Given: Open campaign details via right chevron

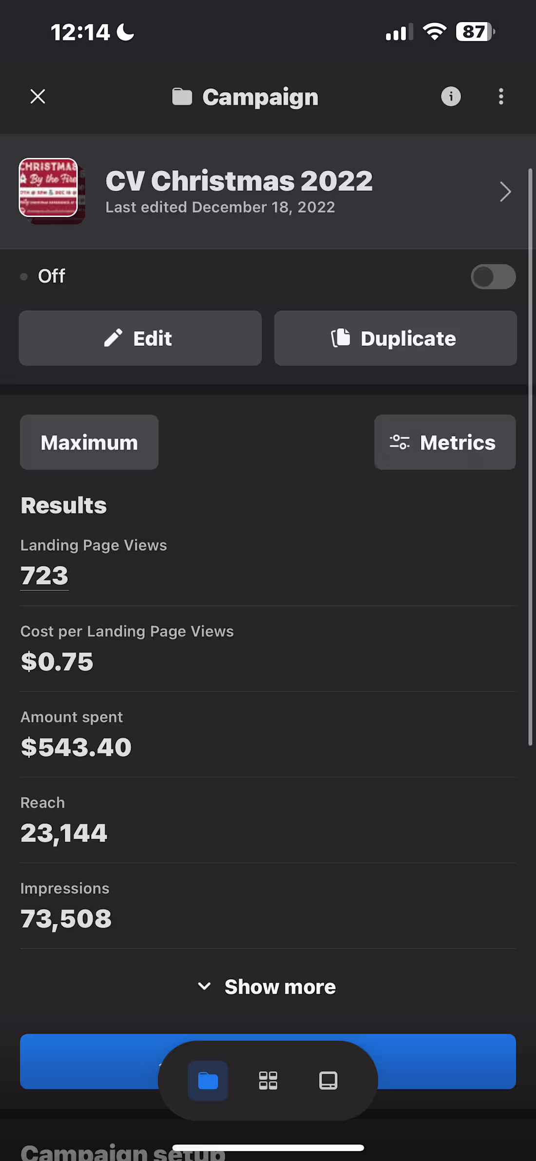Looking at the screenshot, I should [505, 192].
